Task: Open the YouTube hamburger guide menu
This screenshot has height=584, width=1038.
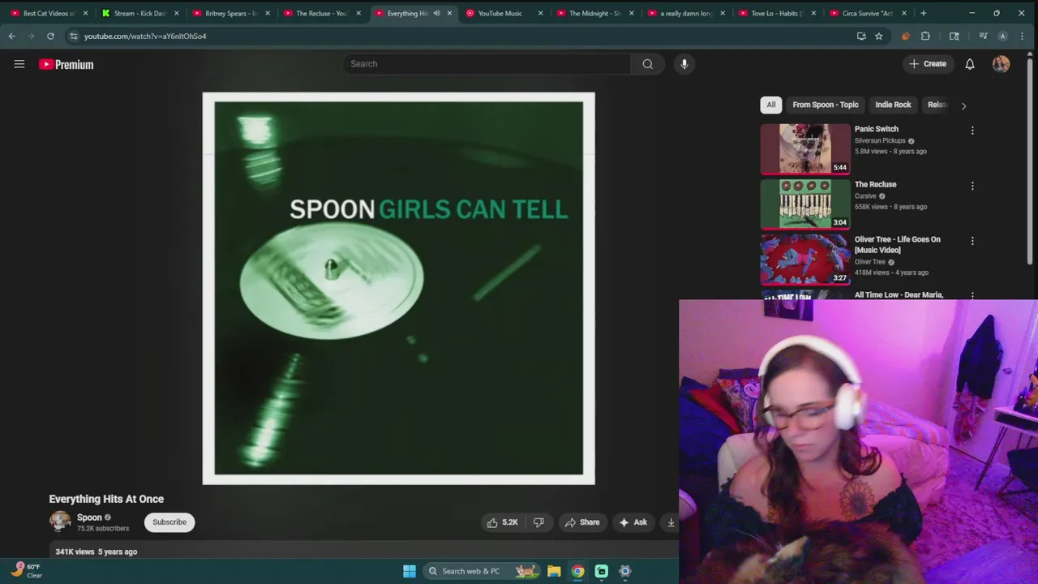Action: (x=19, y=64)
